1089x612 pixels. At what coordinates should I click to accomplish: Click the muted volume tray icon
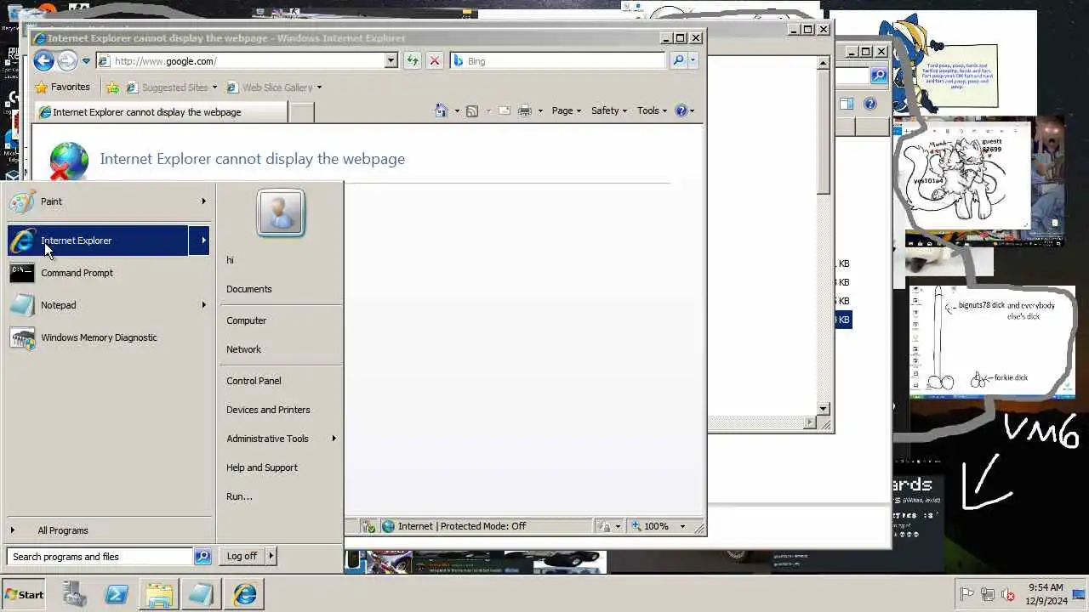pyautogui.click(x=1008, y=594)
